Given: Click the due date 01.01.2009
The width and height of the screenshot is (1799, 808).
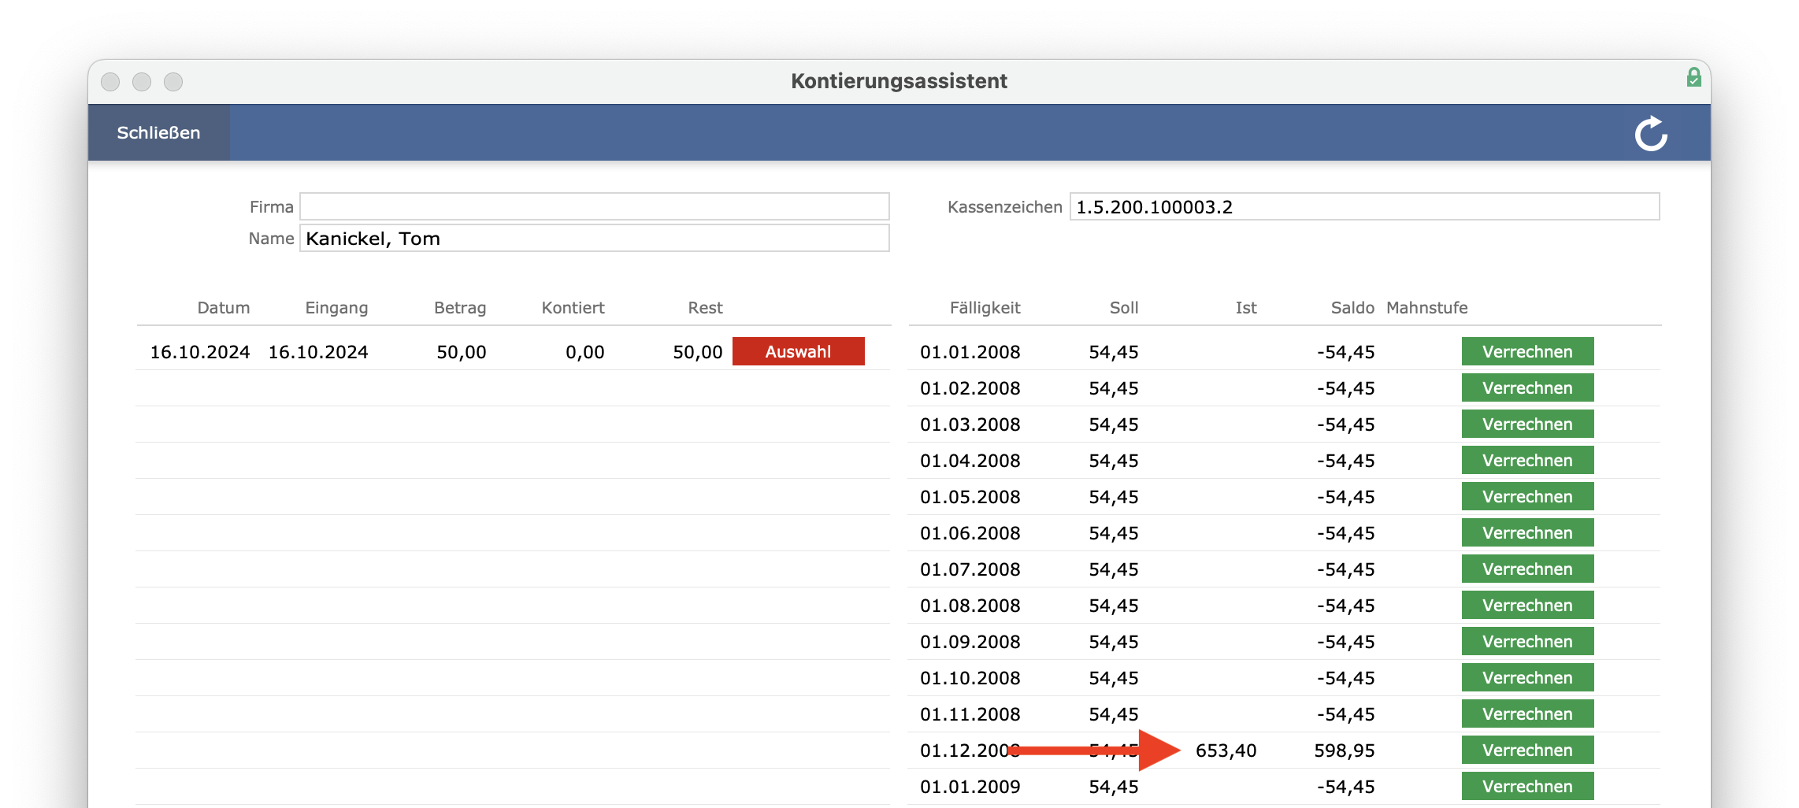Looking at the screenshot, I should 970,787.
